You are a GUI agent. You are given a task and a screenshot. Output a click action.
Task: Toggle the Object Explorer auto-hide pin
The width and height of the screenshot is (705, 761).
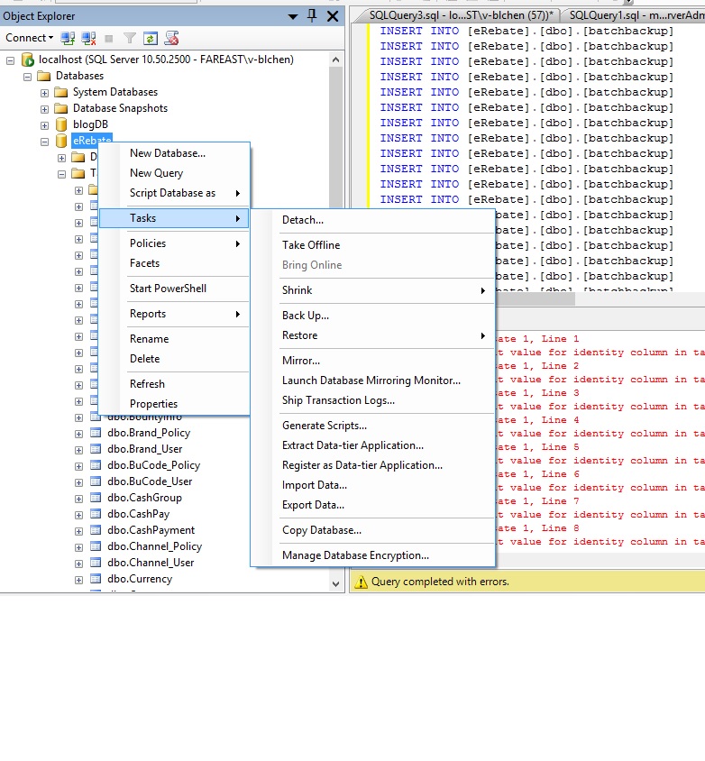pyautogui.click(x=312, y=16)
